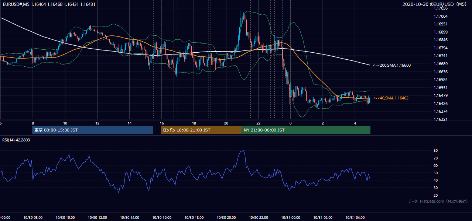Select the London 16:00-21:00 JST session bar

point(201,130)
